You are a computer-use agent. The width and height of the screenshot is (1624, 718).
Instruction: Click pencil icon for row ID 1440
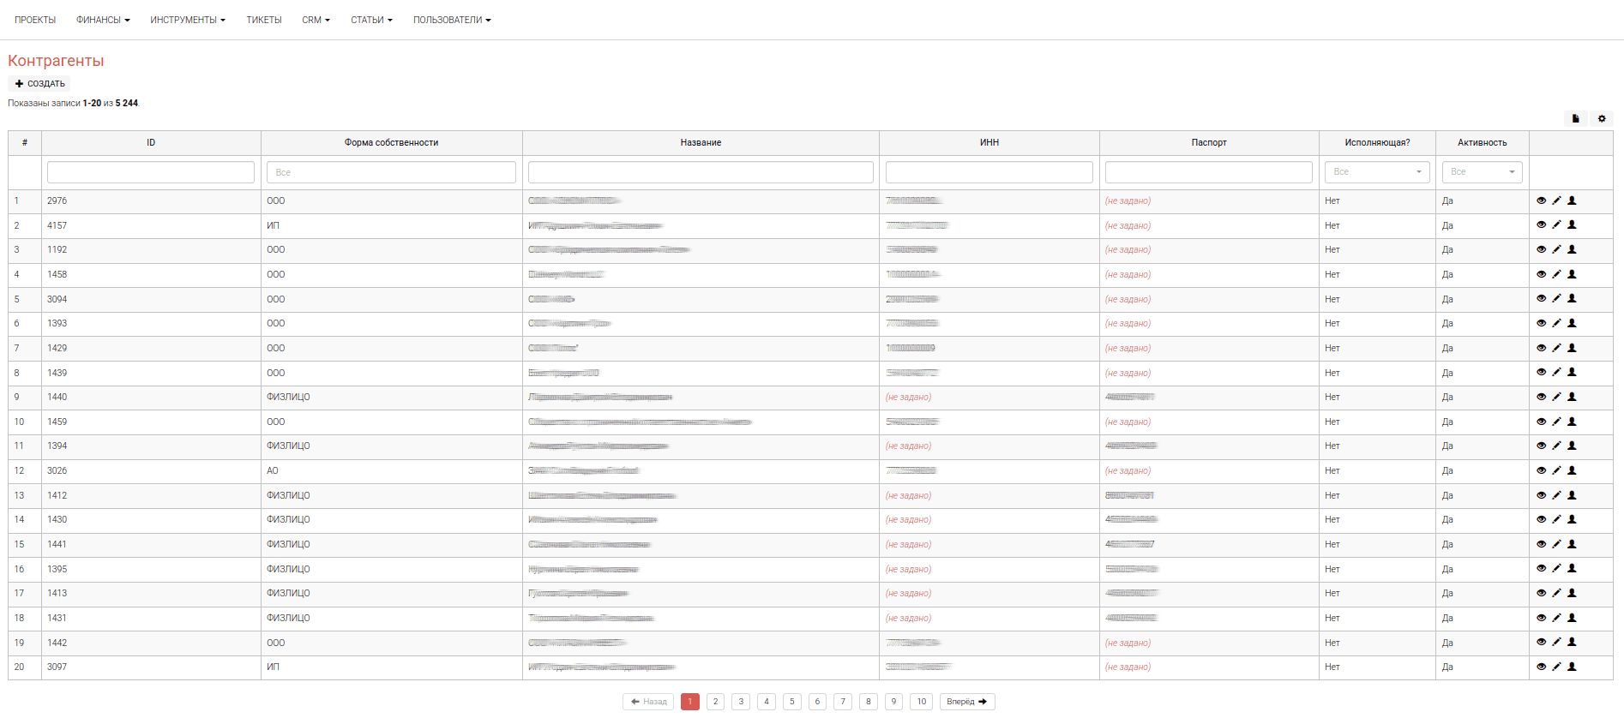click(x=1556, y=397)
